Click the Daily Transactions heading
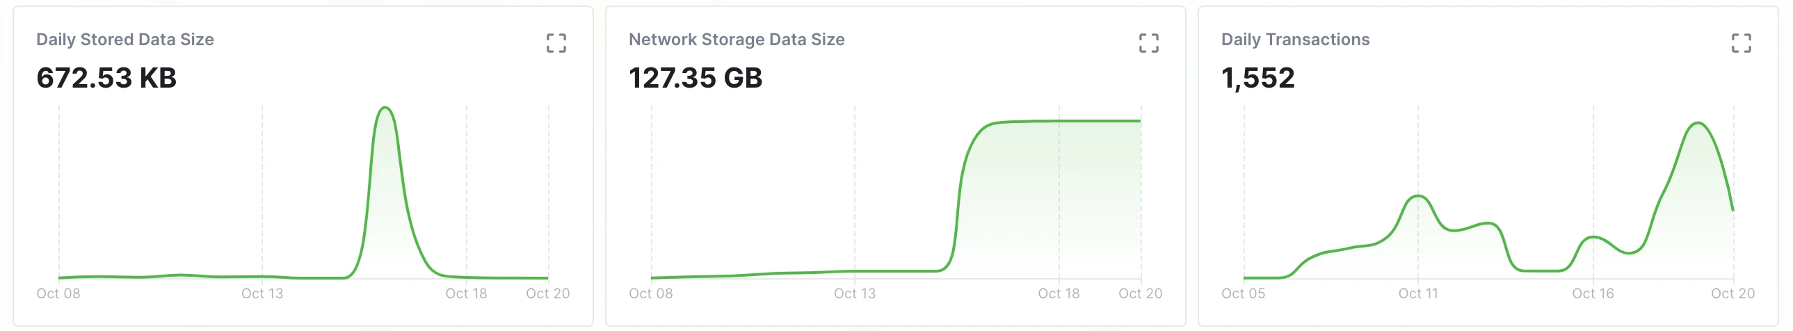1793x331 pixels. tap(1294, 40)
